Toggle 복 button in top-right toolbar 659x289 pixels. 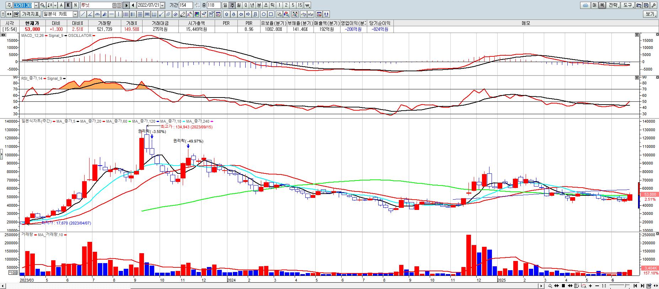click(601, 5)
